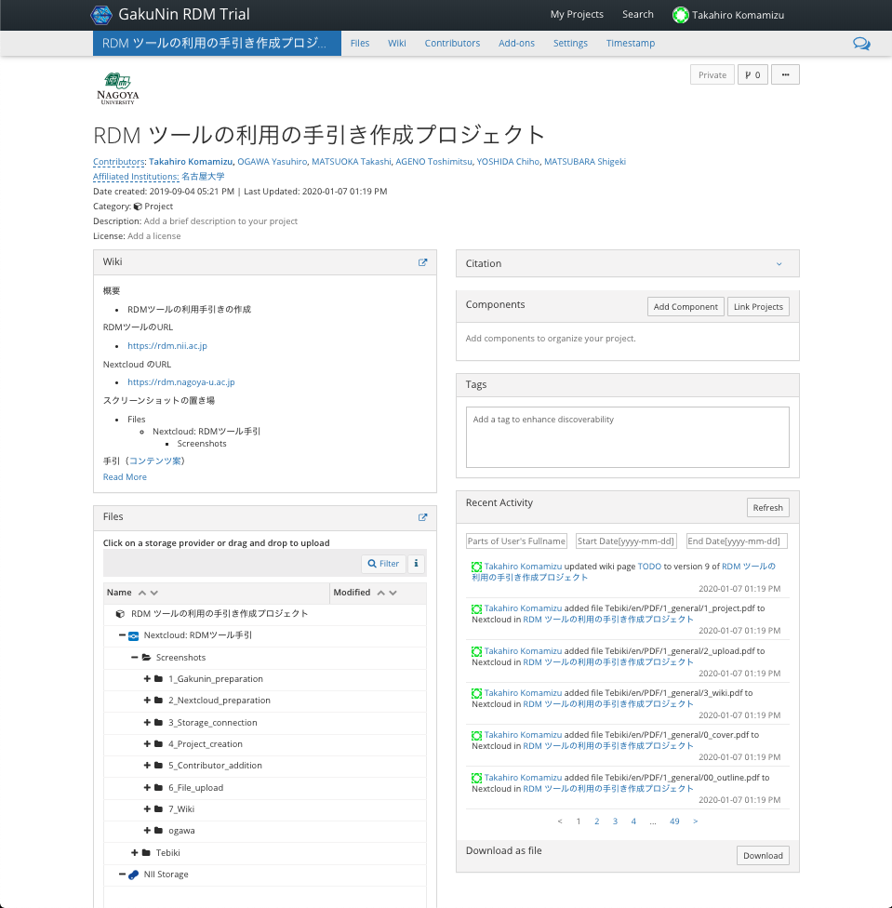
Task: Sort Name column ascending arrow
Action: [142, 593]
